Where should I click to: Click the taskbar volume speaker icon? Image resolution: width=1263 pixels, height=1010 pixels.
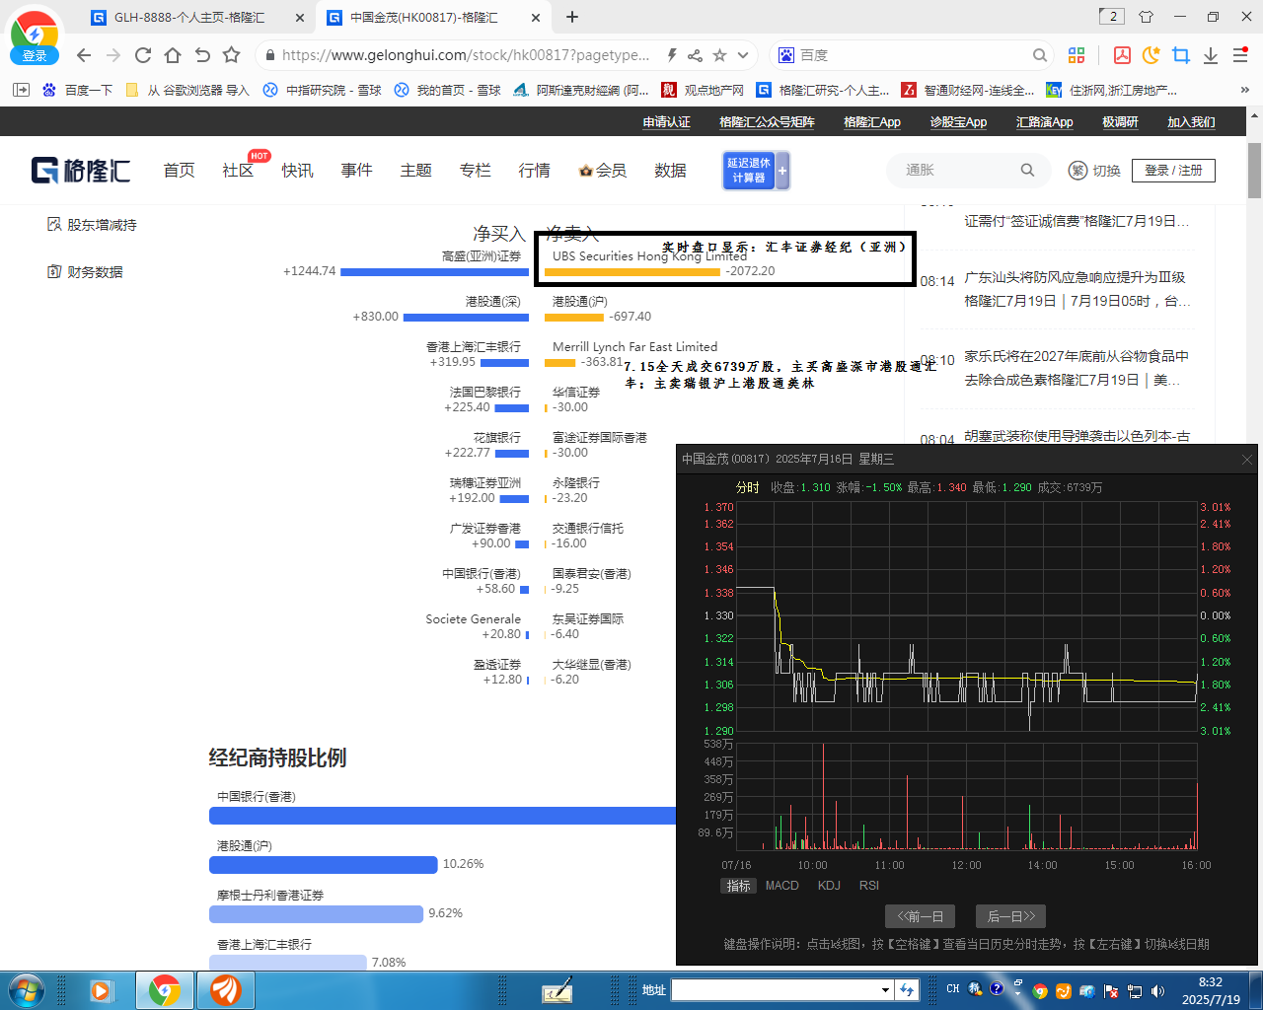1157,990
